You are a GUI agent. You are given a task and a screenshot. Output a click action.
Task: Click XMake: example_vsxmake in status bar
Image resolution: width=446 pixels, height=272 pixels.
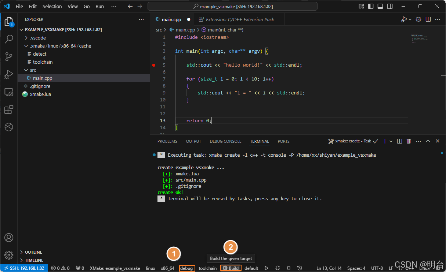(x=115, y=268)
